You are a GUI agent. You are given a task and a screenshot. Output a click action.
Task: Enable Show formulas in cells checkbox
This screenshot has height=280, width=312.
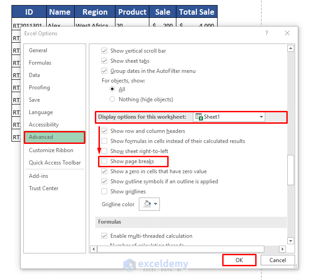point(104,141)
